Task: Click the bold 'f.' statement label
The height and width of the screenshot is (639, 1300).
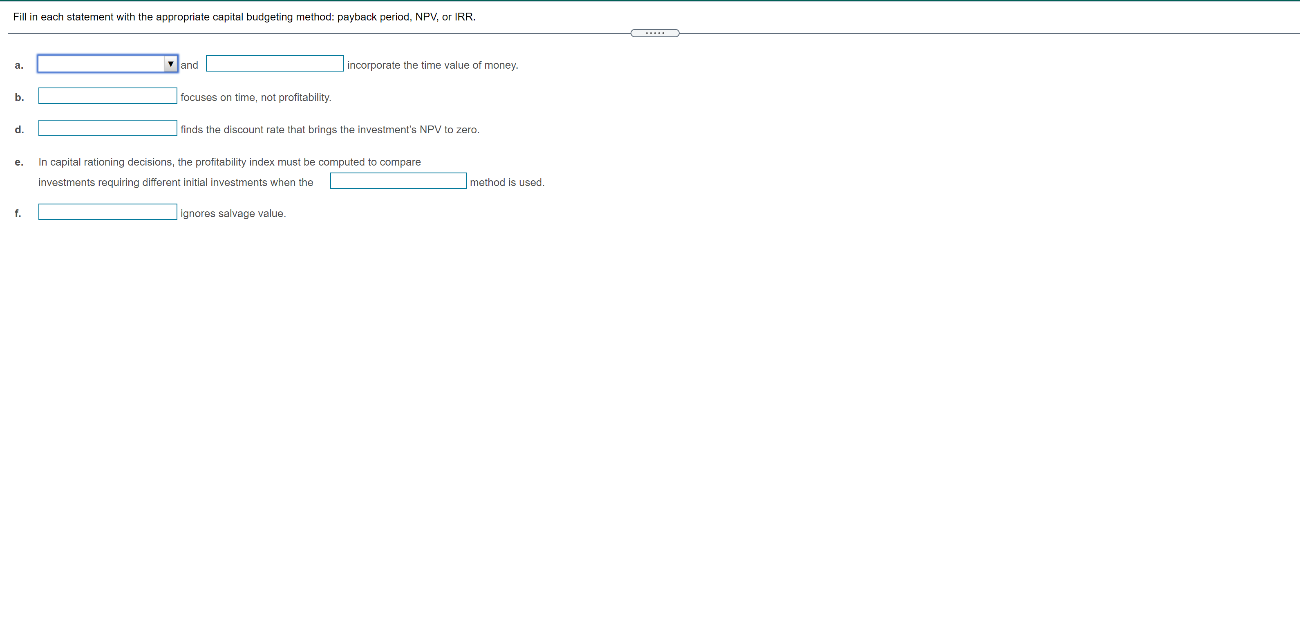Action: point(18,213)
